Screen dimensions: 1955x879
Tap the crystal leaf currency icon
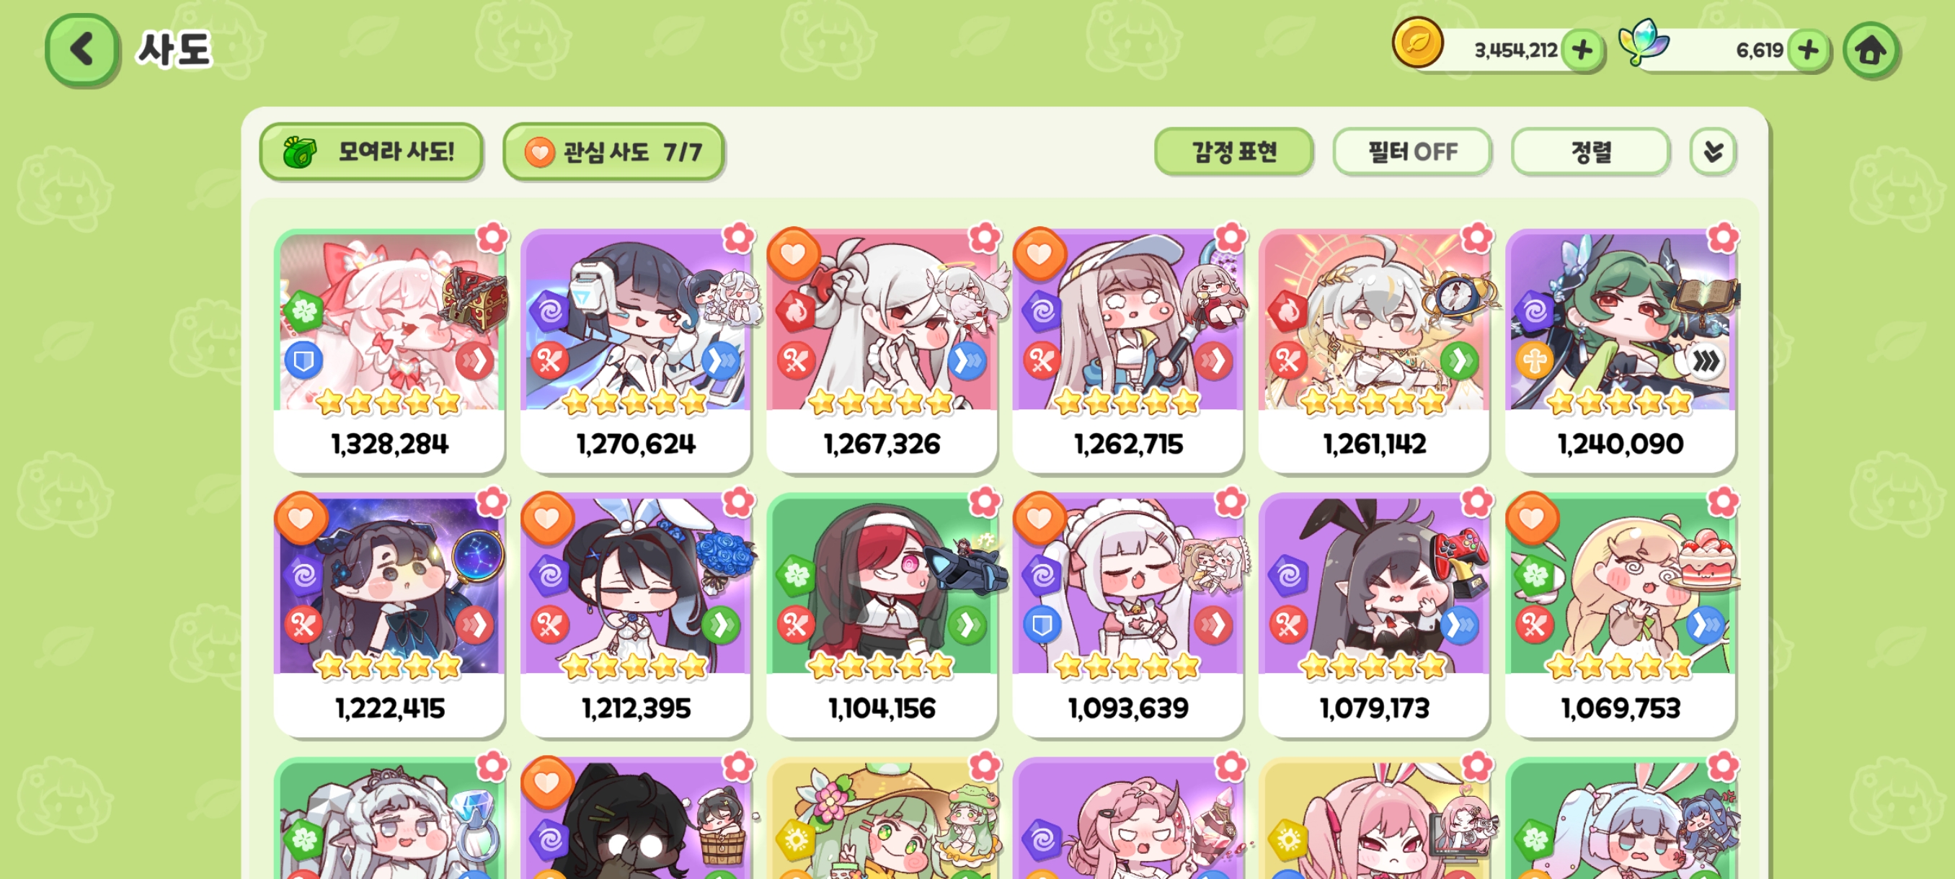click(1643, 43)
